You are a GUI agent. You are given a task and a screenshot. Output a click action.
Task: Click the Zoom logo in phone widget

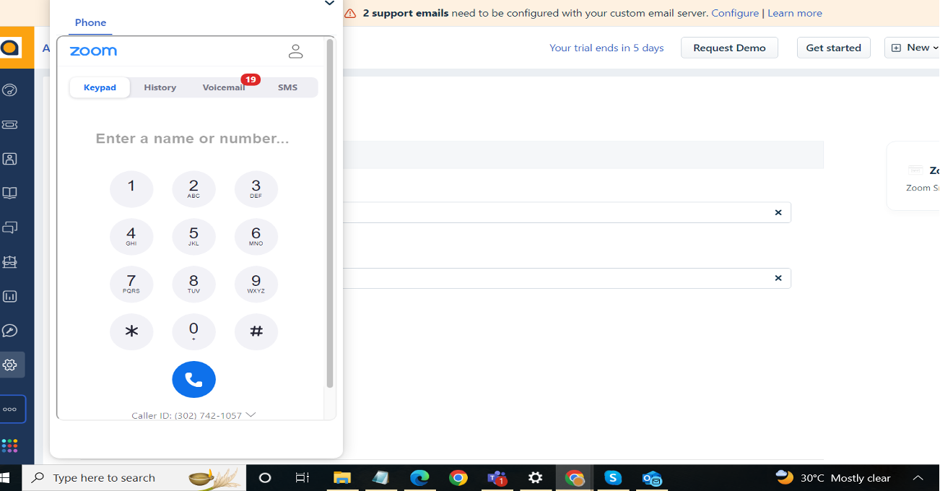coord(93,51)
